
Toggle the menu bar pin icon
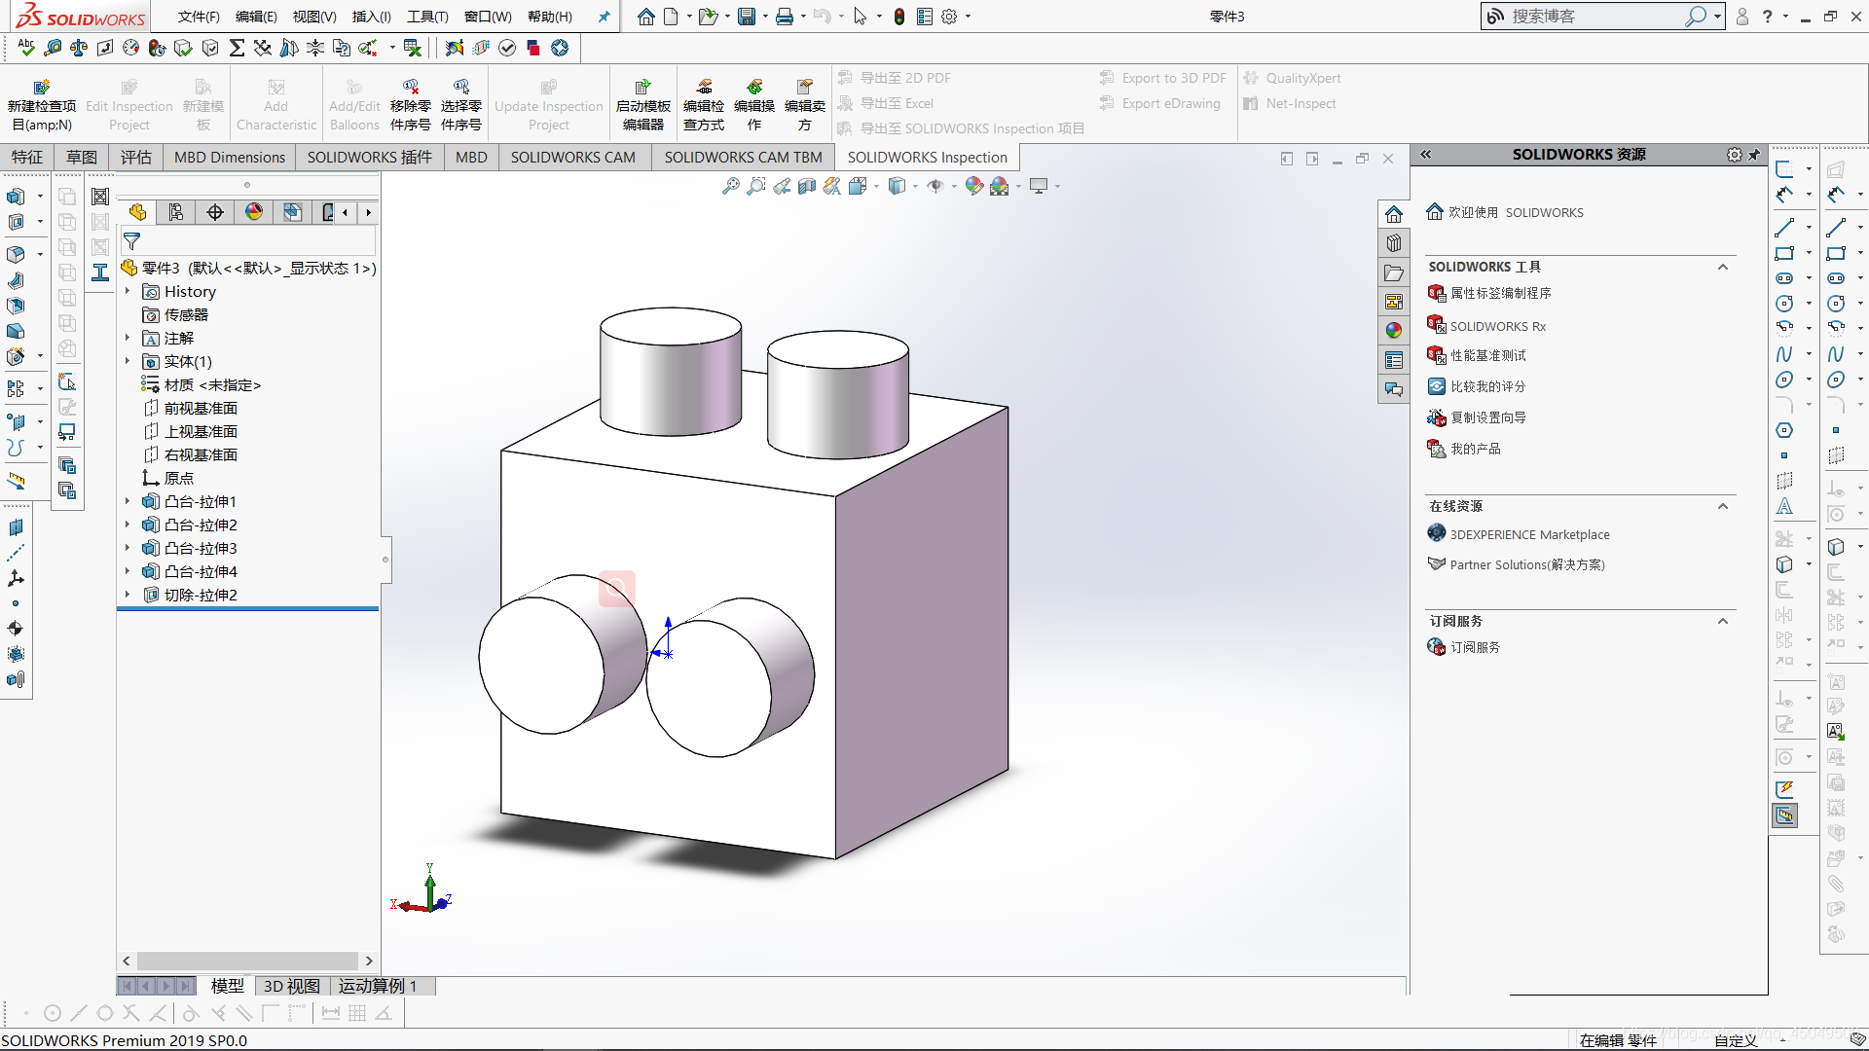604,17
